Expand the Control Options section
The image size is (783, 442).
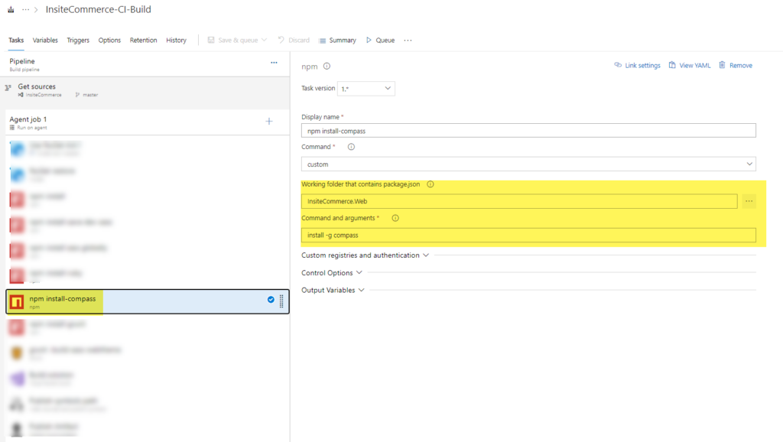point(332,273)
